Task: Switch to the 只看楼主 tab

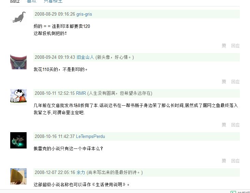Action: pyautogui.click(x=53, y=1)
